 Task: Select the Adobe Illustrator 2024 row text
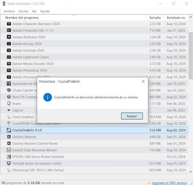point(29,37)
